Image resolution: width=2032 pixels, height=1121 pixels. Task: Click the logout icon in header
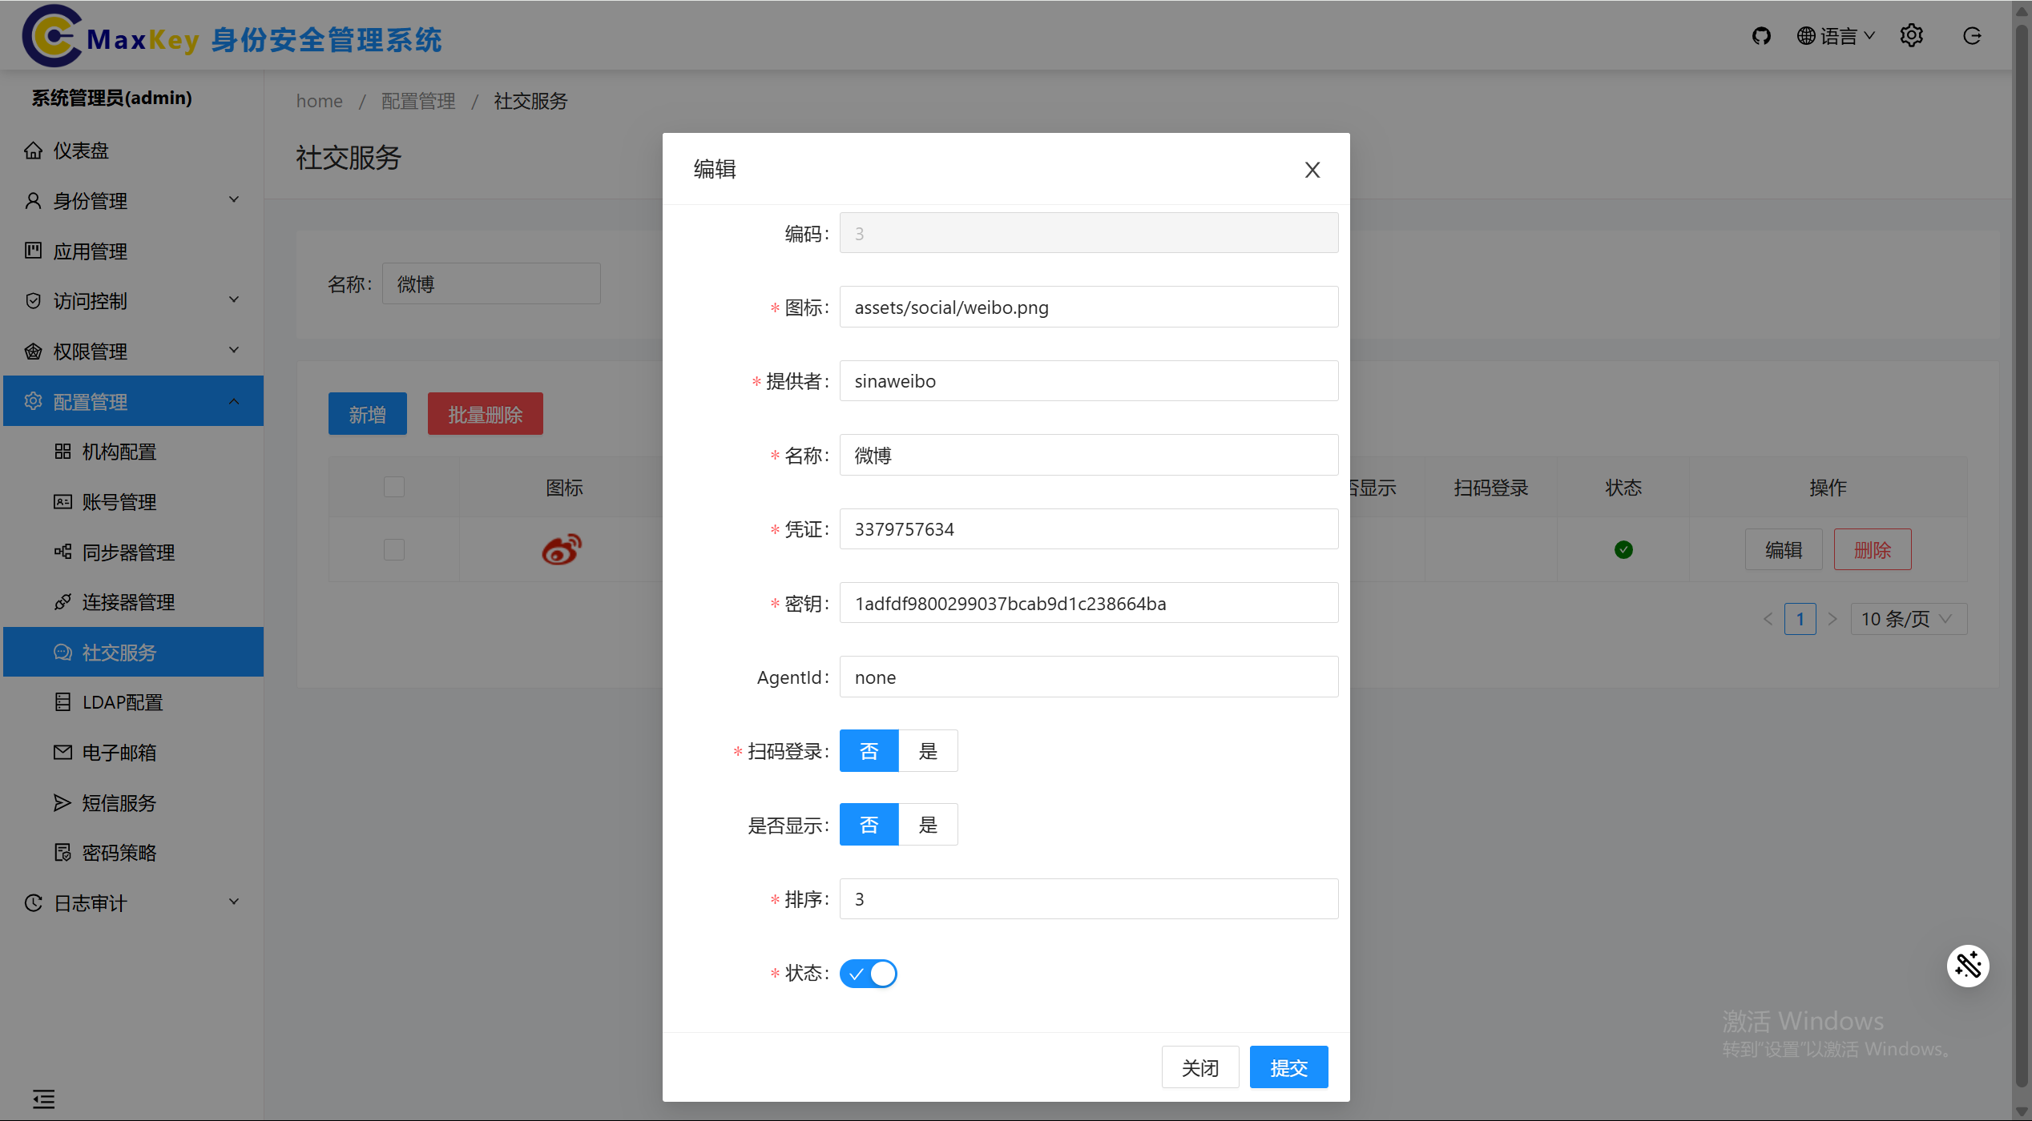(1972, 36)
